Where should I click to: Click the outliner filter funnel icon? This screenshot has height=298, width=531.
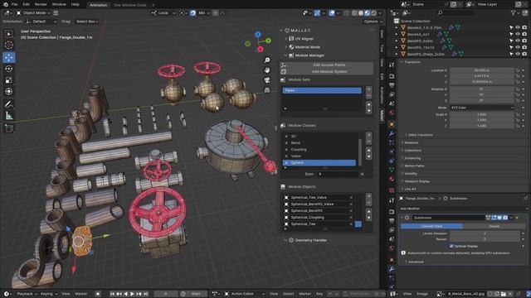click(x=514, y=13)
